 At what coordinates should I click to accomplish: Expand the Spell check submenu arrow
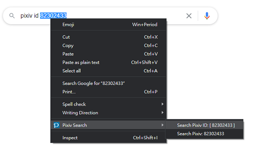pos(162,104)
